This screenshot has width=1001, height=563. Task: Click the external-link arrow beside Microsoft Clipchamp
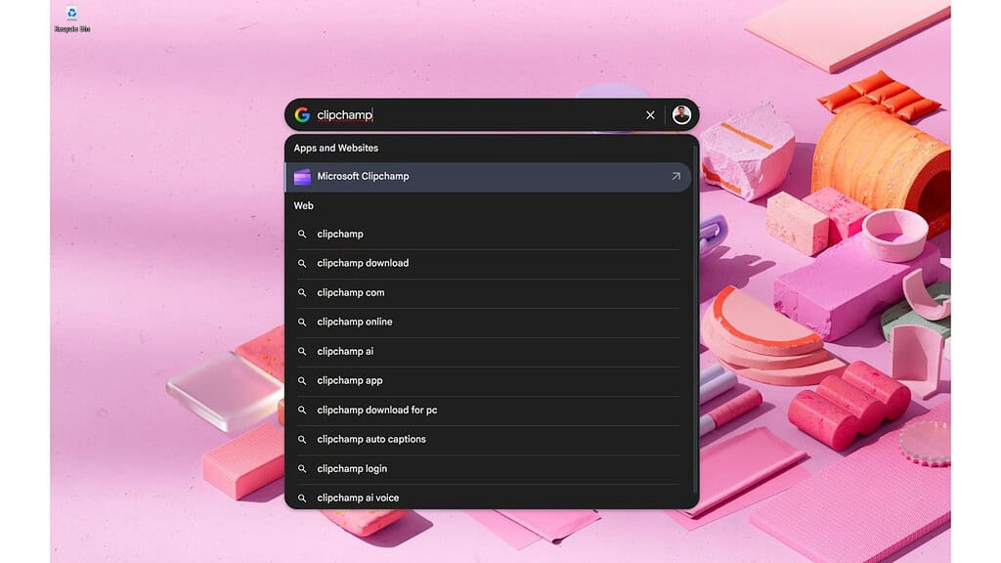(675, 177)
